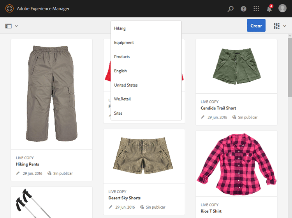Expand the side rail dropdown chevron
Screen dimensions: 292x218
(16, 26)
